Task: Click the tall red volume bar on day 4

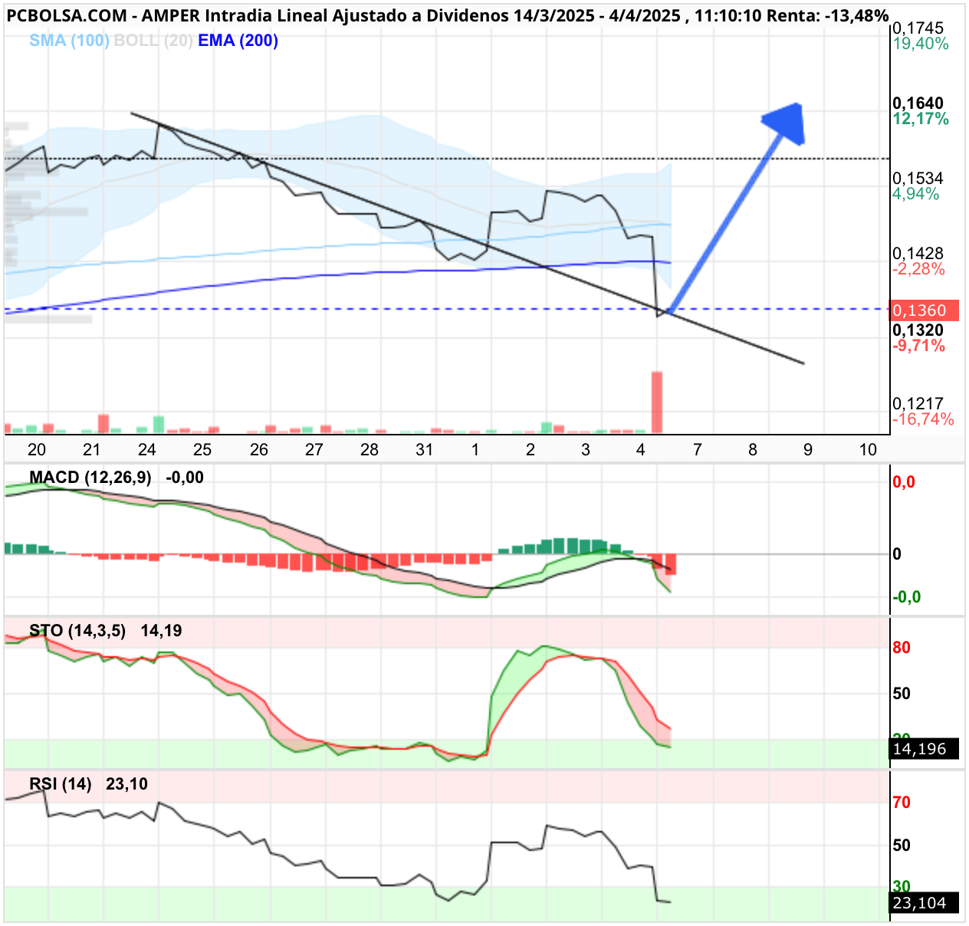Action: (x=657, y=402)
